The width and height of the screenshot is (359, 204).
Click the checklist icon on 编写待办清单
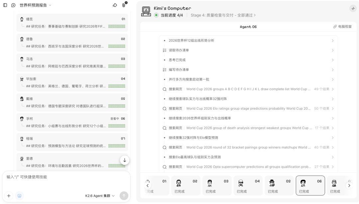[165, 69]
